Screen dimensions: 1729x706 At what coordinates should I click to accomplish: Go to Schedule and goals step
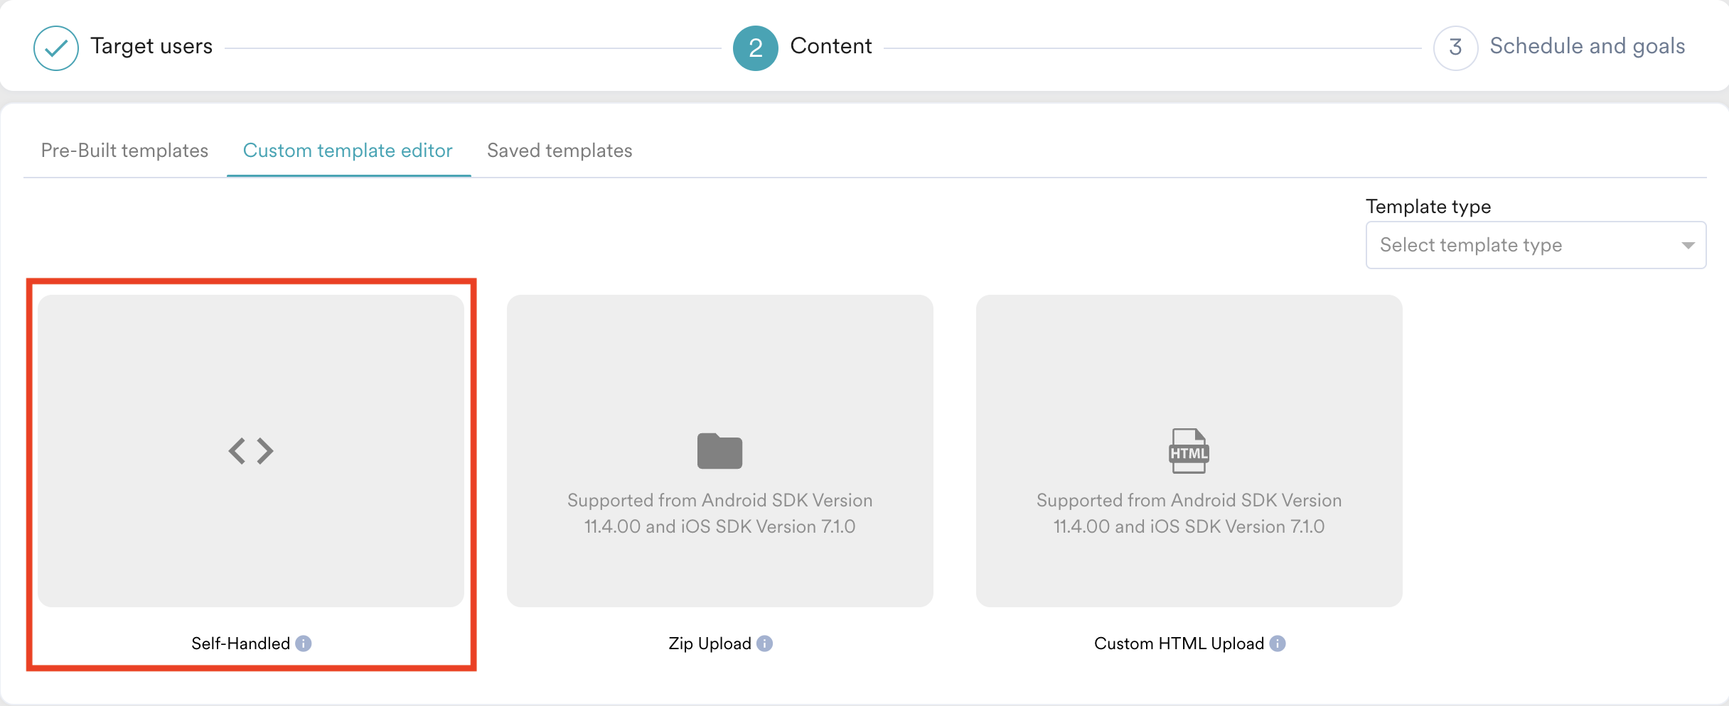pos(1587,46)
